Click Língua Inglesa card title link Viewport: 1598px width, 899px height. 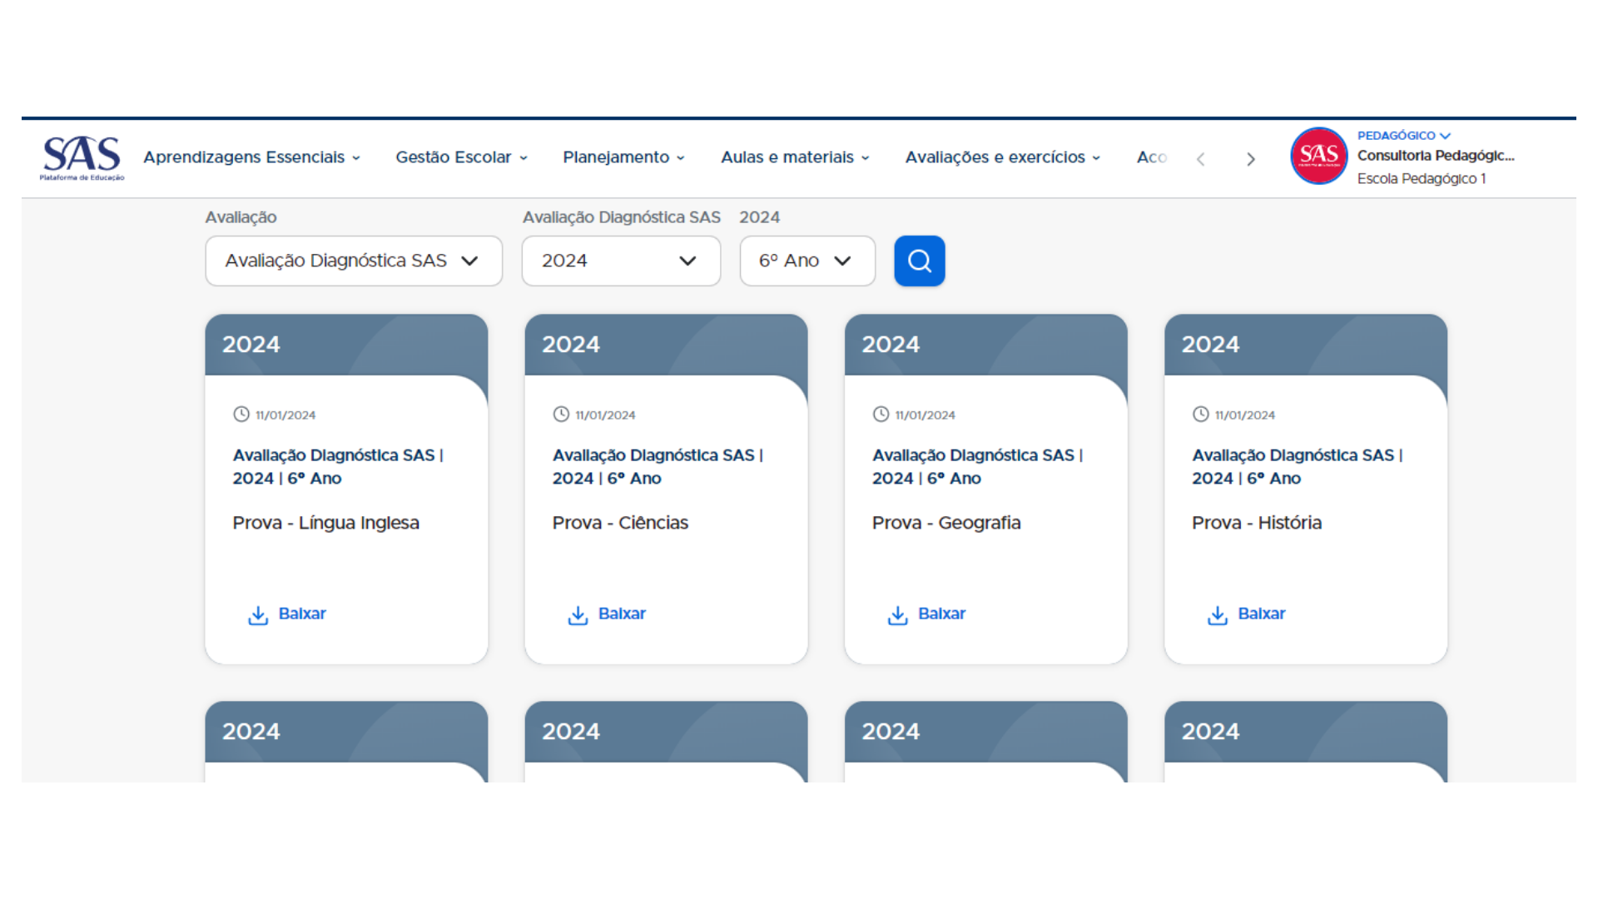[x=338, y=467]
